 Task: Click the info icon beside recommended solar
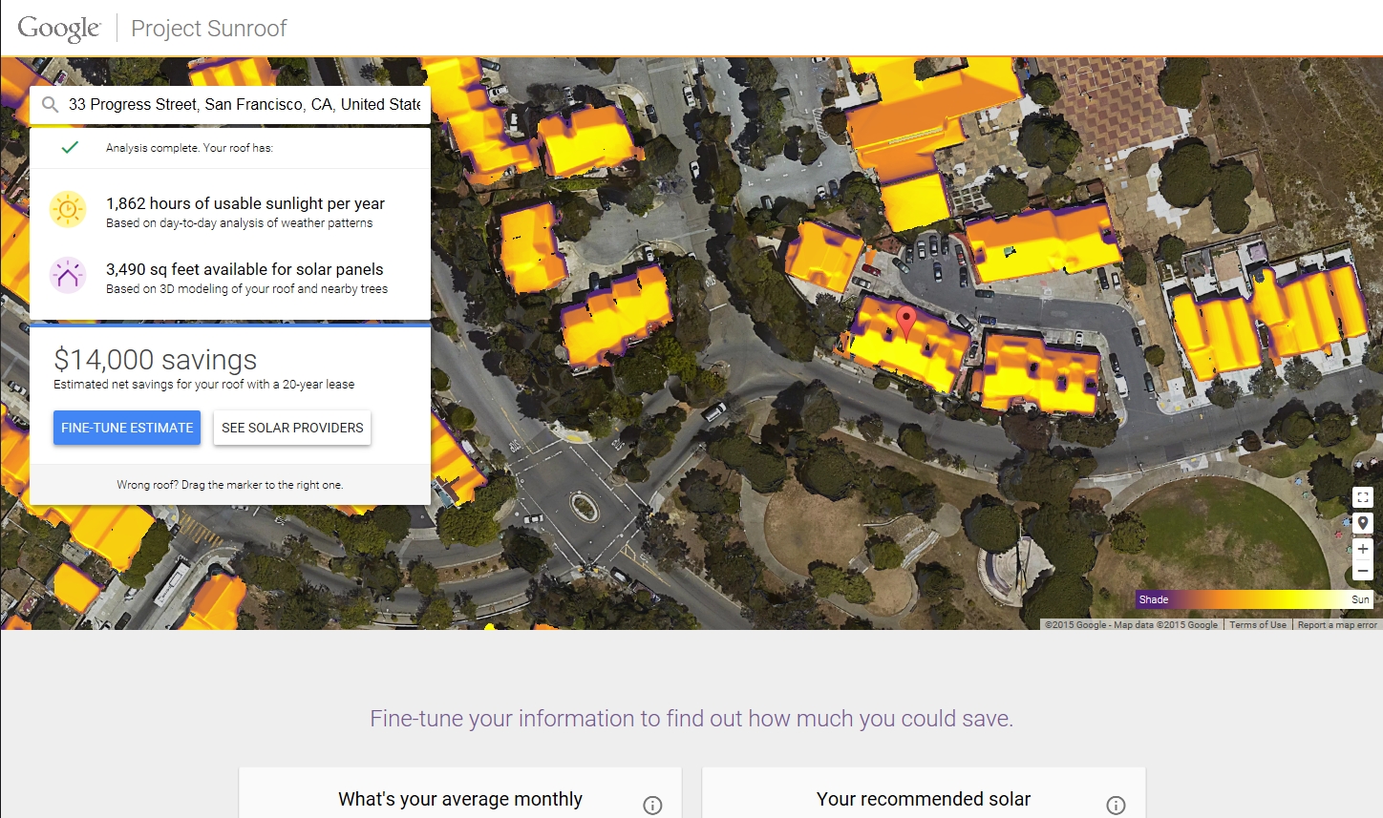[x=1116, y=805]
